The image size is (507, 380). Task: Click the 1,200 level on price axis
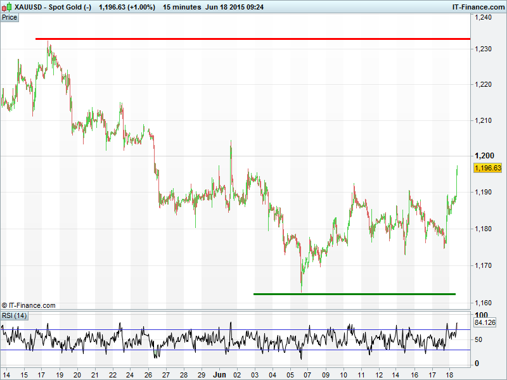click(484, 156)
